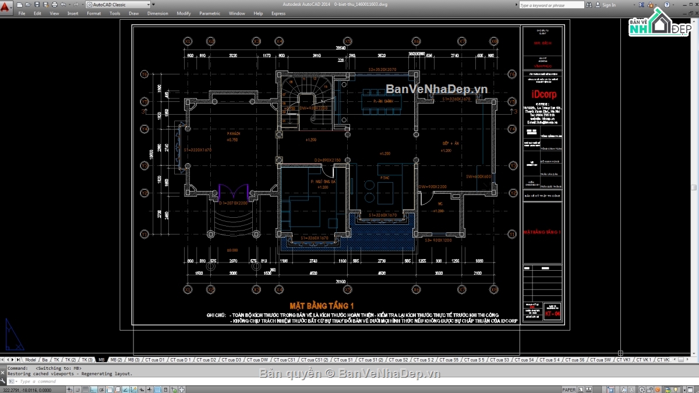Toggle Grid Display in status bar
The height and width of the screenshot is (393, 699).
tap(86, 390)
